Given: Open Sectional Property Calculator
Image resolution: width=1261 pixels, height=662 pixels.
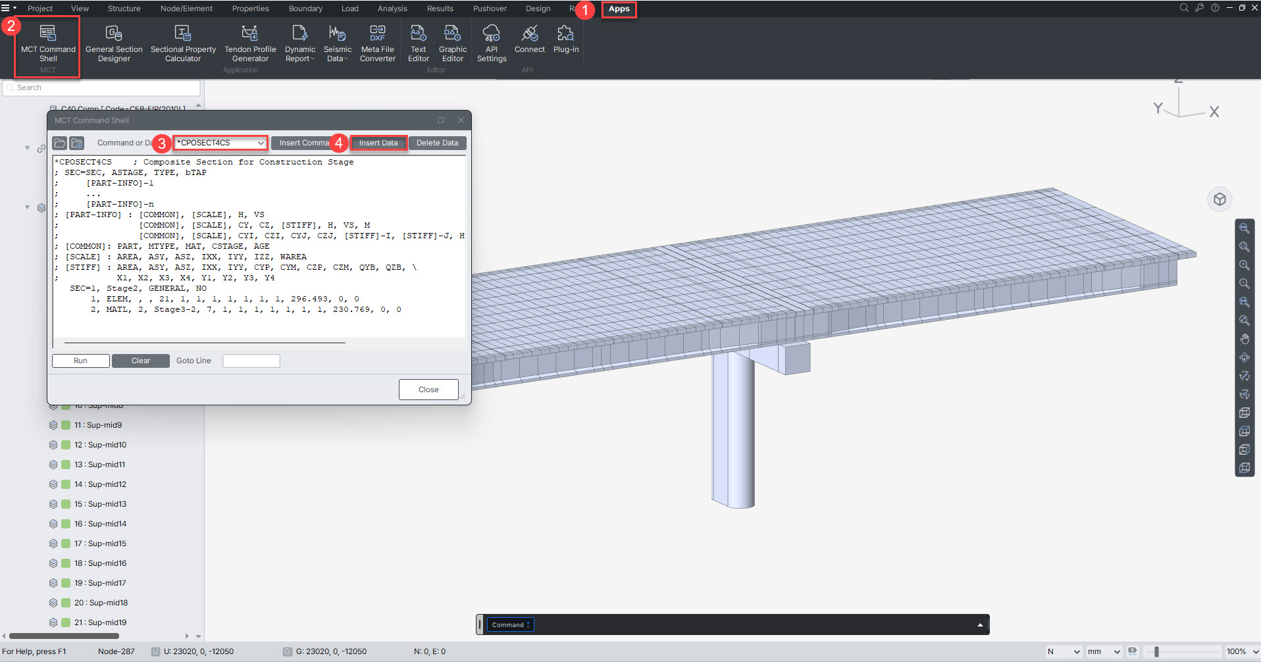Looking at the screenshot, I should [x=183, y=43].
